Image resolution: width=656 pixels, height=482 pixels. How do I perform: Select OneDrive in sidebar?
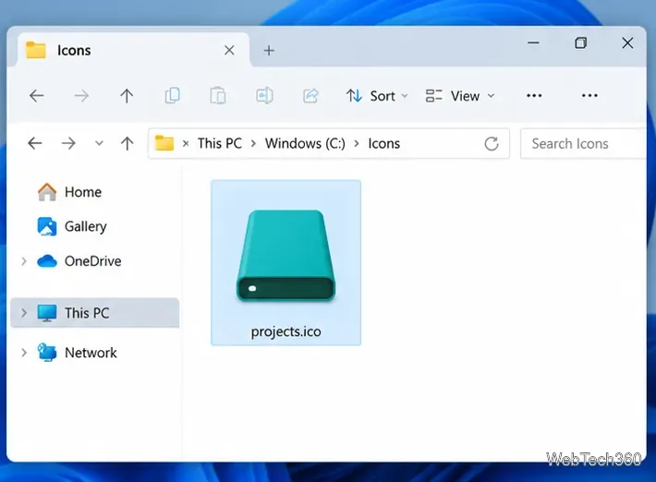coord(79,261)
